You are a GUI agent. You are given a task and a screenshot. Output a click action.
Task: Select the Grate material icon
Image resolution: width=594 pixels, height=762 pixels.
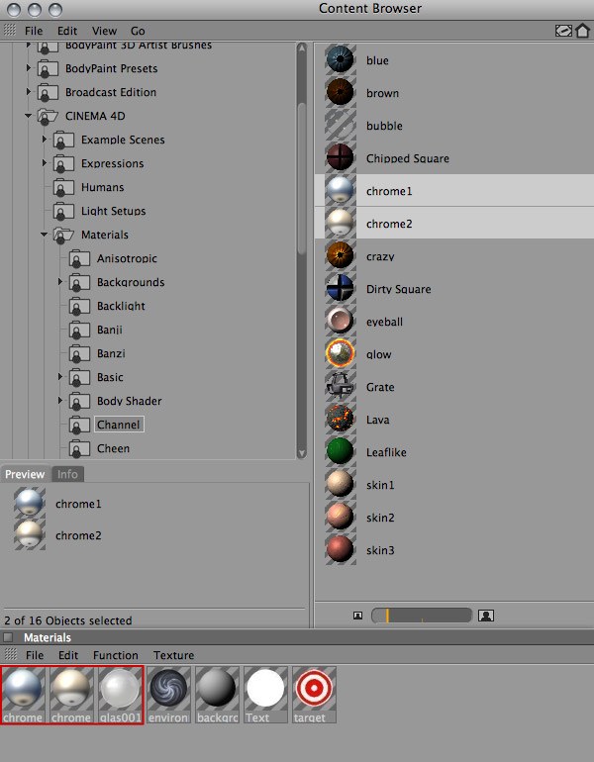341,386
